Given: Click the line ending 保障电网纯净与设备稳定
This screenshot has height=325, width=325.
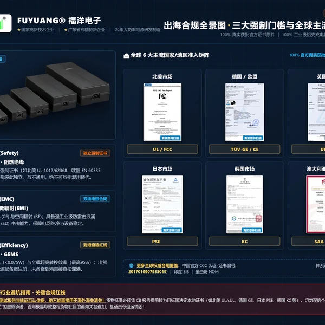Looking at the screenshot, I should click(x=42, y=223).
